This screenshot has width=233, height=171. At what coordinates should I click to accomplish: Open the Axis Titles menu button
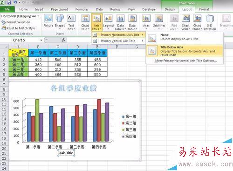click(x=96, y=22)
